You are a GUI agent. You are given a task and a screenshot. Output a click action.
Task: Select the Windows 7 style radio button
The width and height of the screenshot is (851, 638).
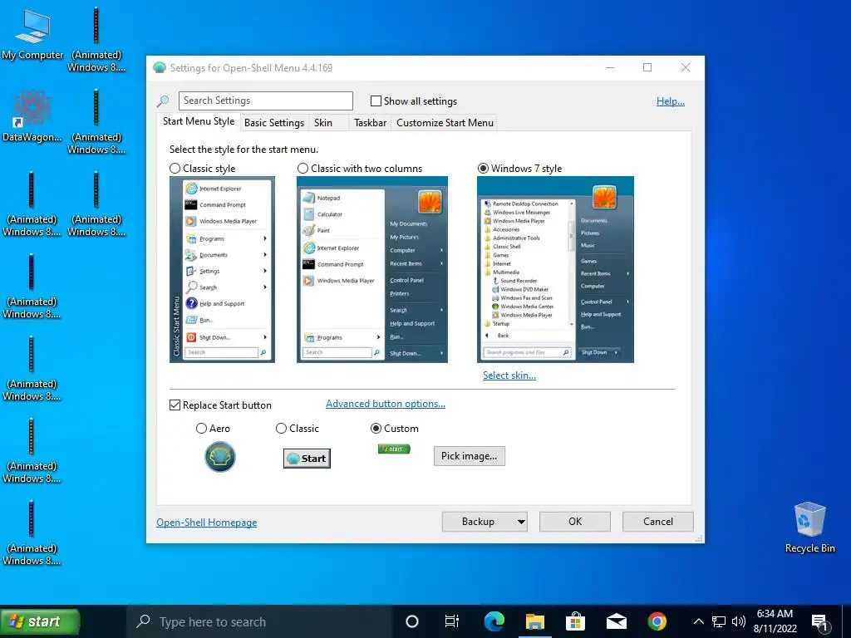(483, 168)
